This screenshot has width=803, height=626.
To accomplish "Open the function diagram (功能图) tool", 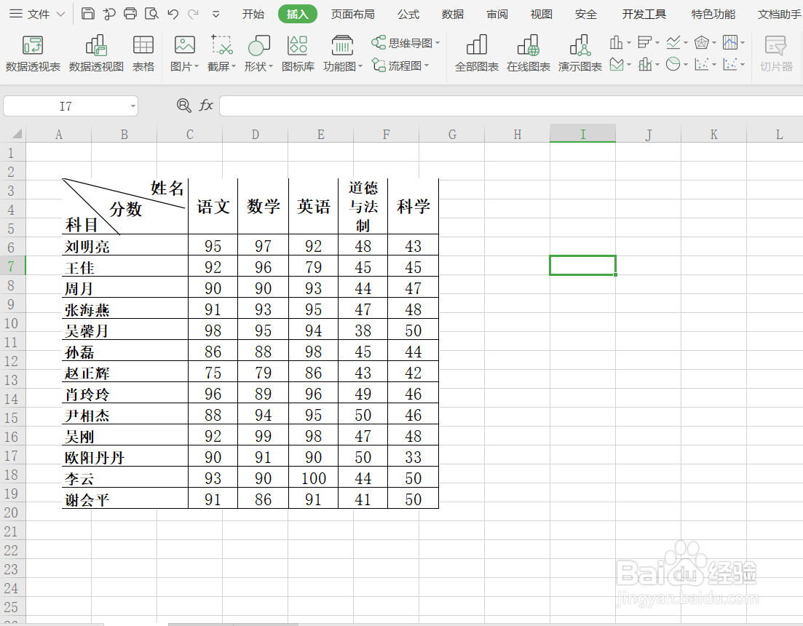I will pyautogui.click(x=343, y=52).
